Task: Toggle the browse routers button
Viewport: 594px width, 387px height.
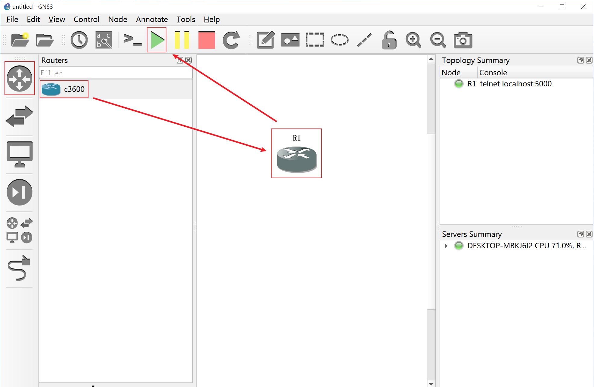Action: point(20,79)
